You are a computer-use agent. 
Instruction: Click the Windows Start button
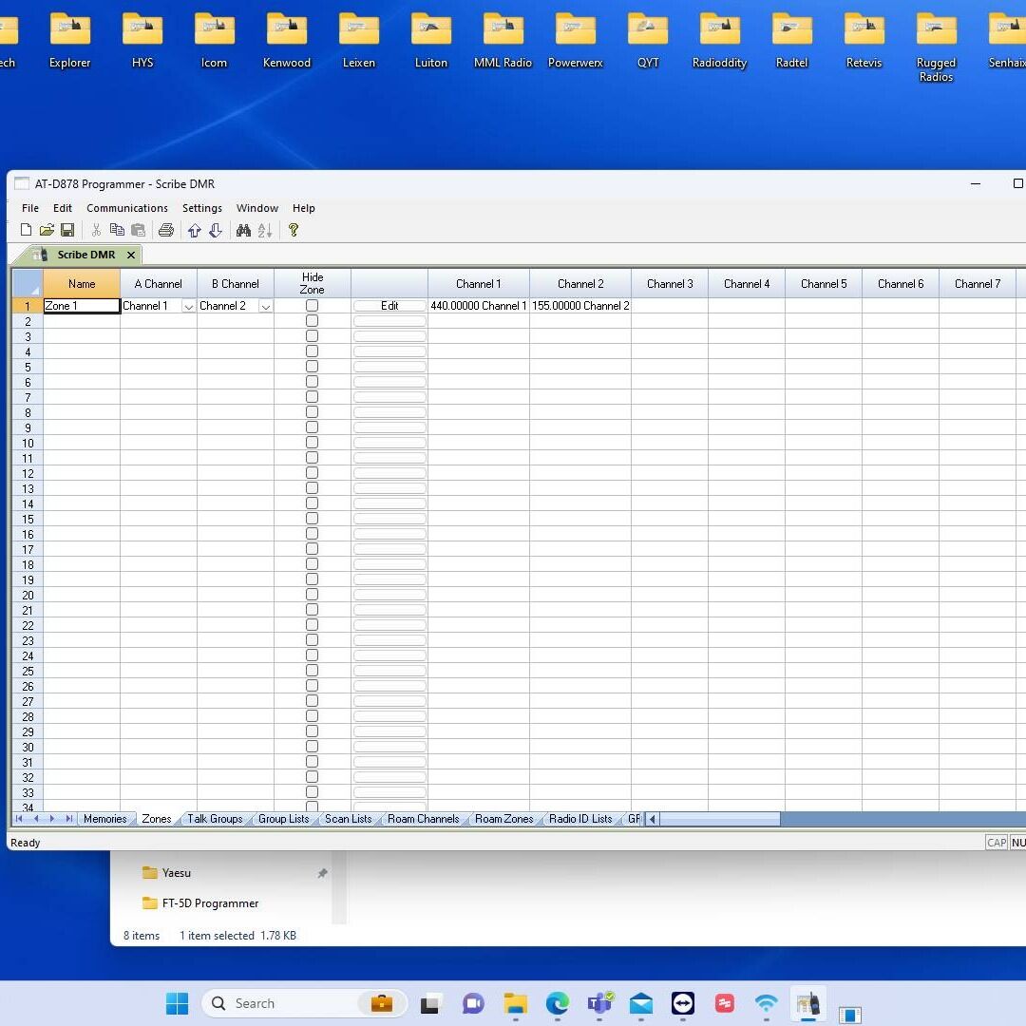coord(177,1003)
